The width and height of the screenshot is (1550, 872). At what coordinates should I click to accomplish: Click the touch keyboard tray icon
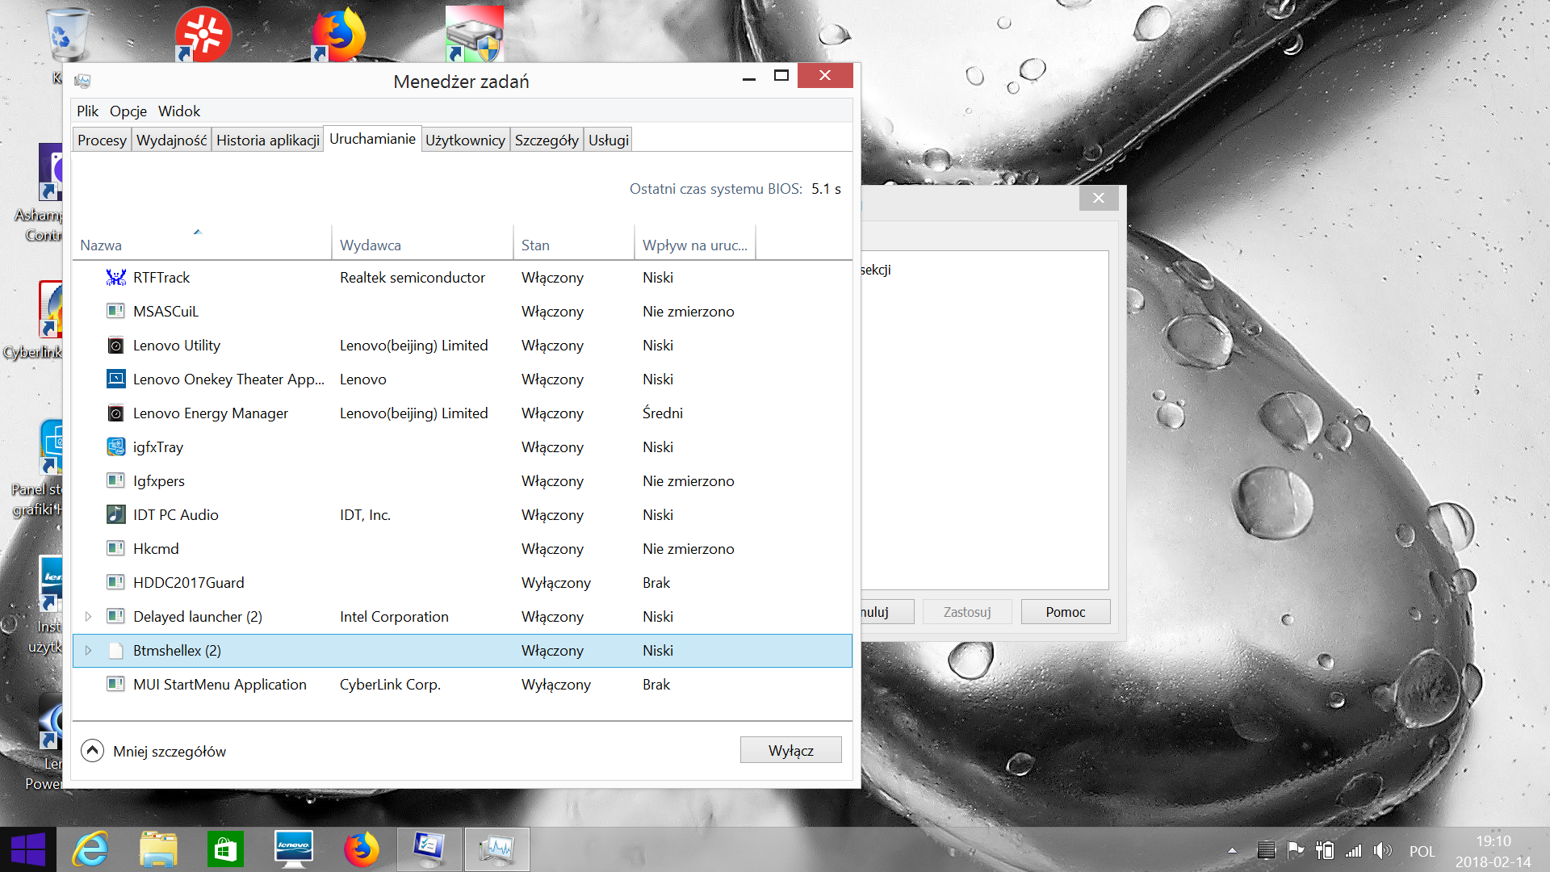1266,850
